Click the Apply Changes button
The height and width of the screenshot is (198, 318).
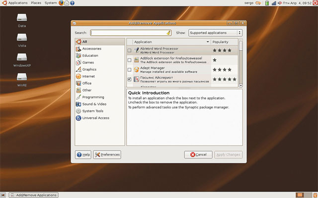tap(228, 155)
